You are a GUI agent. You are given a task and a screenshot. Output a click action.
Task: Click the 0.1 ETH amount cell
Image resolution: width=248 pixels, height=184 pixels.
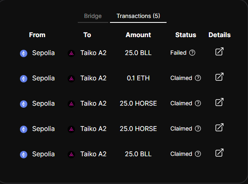(x=138, y=78)
